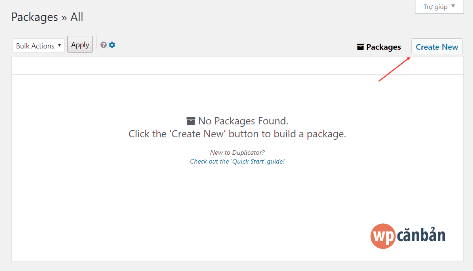Click the small archive glyph in the empty-state message
Screen dimensions: 473x271
coord(190,120)
